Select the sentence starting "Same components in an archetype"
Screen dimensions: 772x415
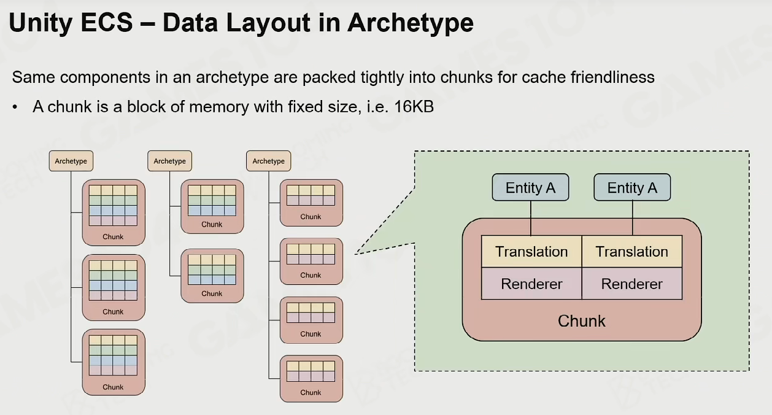click(x=333, y=77)
